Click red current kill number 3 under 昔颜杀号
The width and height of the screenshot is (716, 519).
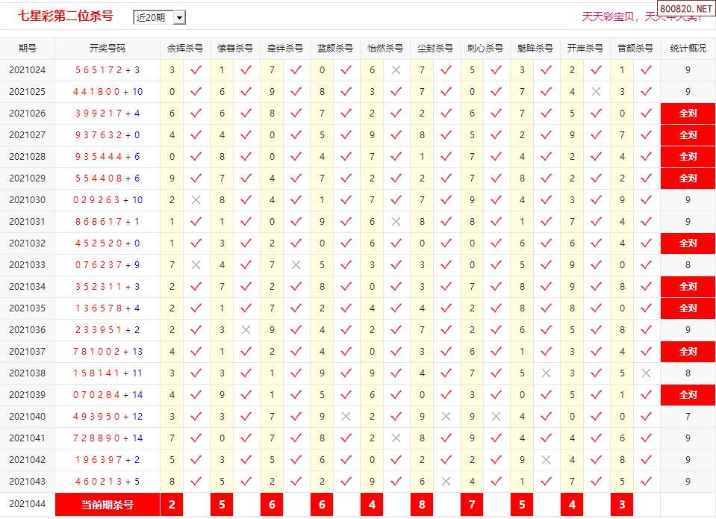pyautogui.click(x=622, y=505)
